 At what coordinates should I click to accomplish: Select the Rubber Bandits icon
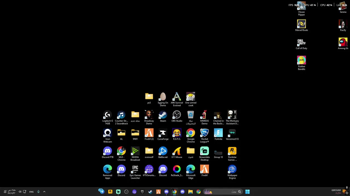(x=301, y=63)
